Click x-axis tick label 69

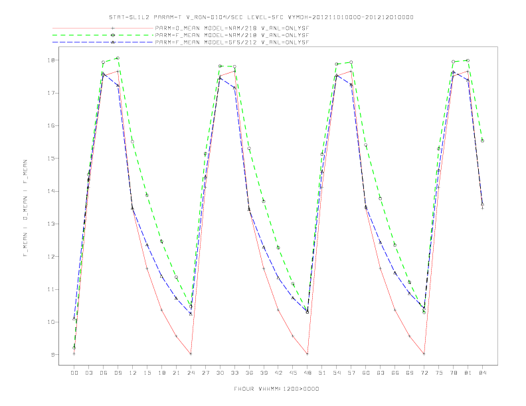410,373
